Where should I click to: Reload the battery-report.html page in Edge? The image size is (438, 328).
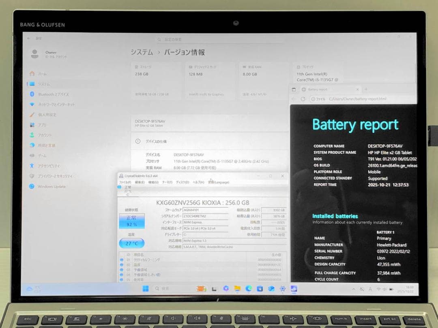[x=303, y=99]
